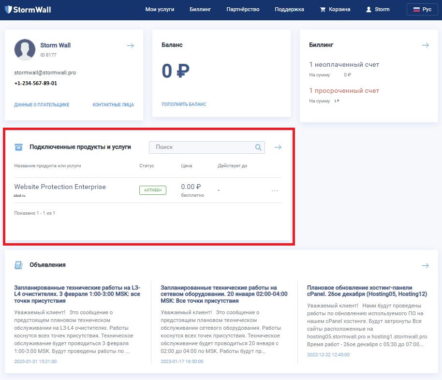Open the Мои услуги menu
This screenshot has width=442, height=380.
point(160,9)
